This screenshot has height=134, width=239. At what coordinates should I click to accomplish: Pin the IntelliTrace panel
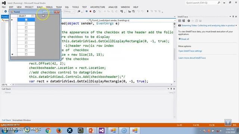coord(233,16)
